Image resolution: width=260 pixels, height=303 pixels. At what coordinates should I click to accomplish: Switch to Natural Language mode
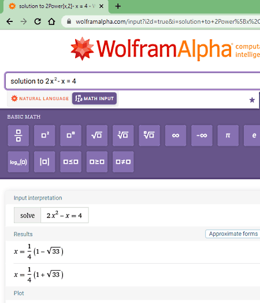tap(40, 98)
